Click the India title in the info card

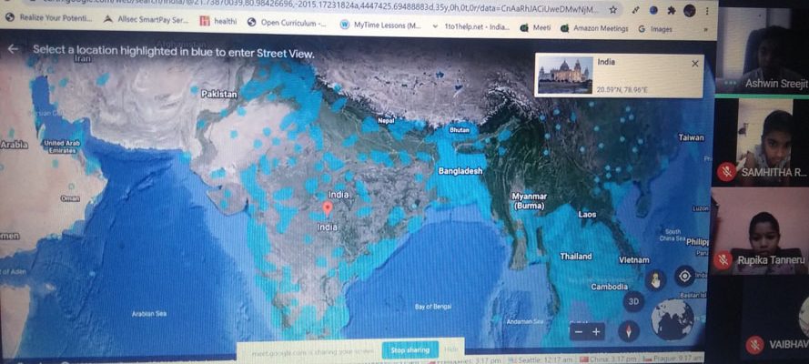pos(606,62)
